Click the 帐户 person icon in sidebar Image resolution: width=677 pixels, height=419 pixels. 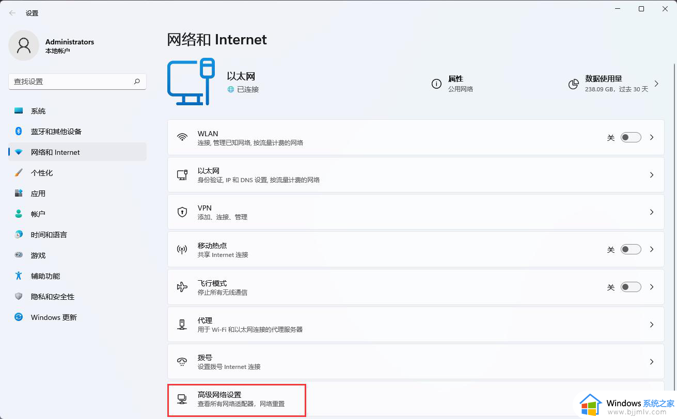[x=19, y=214]
